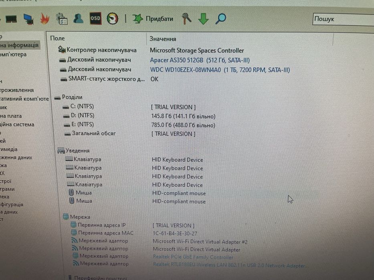The image size is (374, 280).
Task: Click the MAC value 1C-61-B4-3E-30-27
Action: (x=175, y=233)
